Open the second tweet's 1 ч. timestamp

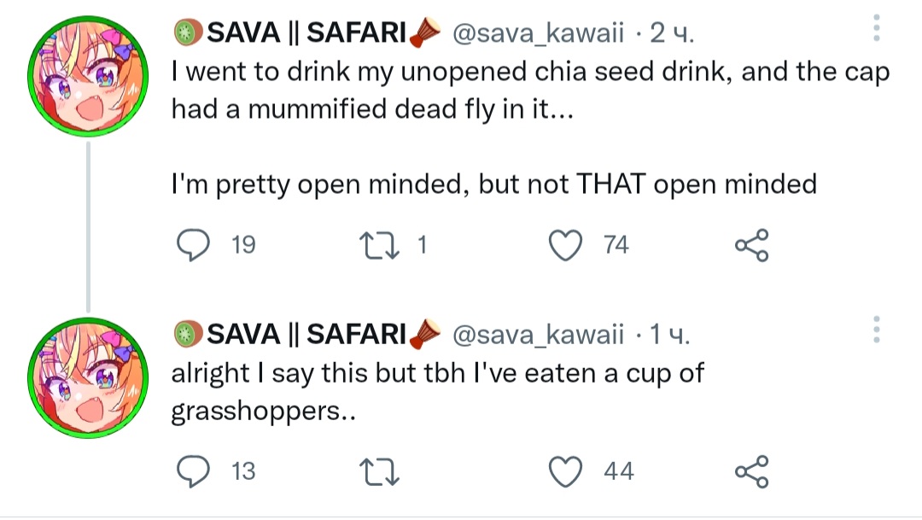(x=671, y=335)
